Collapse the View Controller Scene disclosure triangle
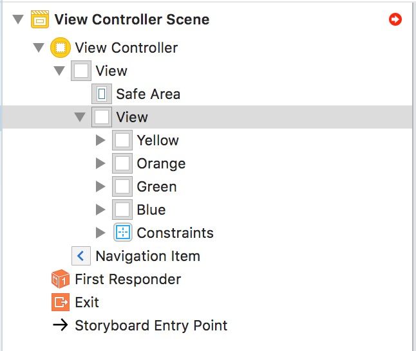 [x=18, y=19]
